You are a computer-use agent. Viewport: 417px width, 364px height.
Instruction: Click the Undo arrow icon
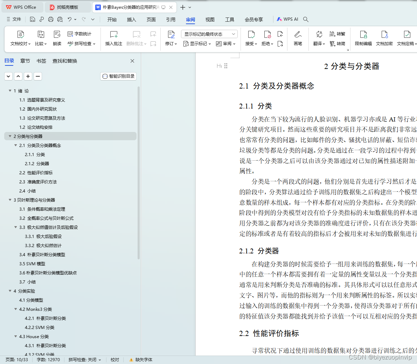click(x=70, y=19)
